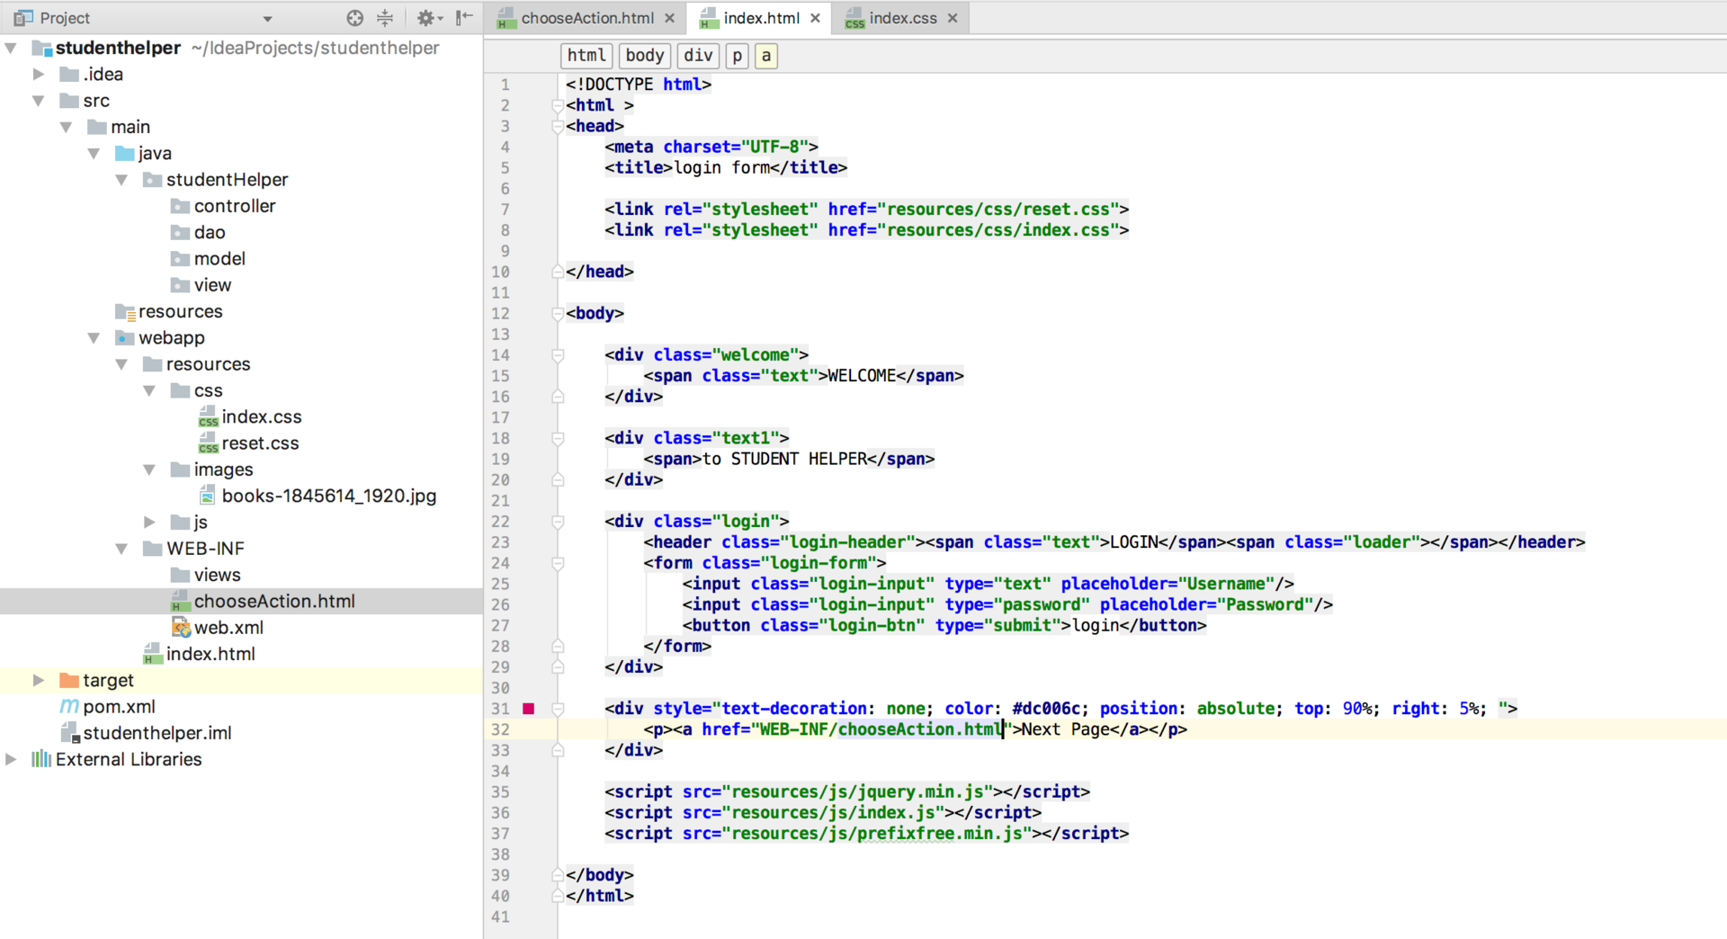The image size is (1727, 939).
Task: Click the target folder icon
Action: click(x=69, y=680)
